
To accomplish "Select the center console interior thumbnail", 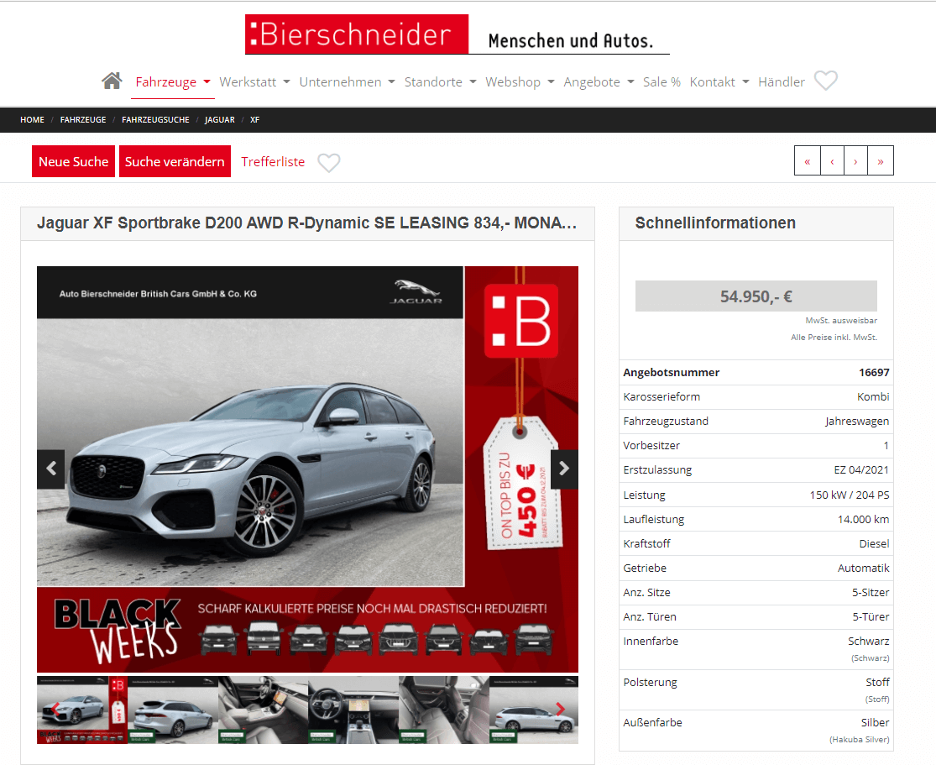I will click(x=264, y=710).
